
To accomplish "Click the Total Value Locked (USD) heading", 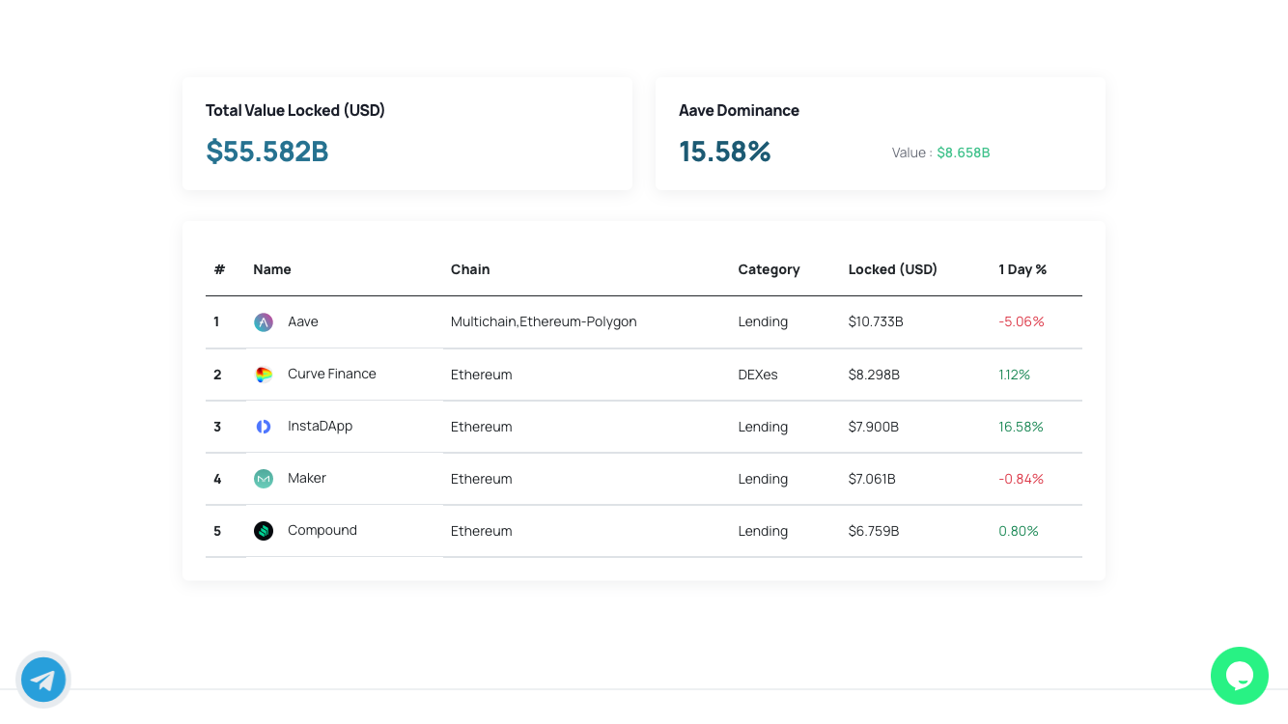I will (x=295, y=110).
